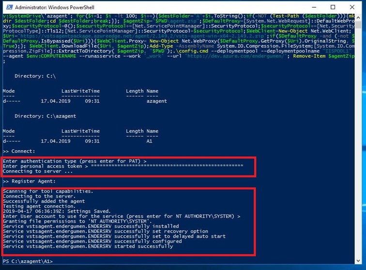Click the PowerShell icon in title bar
Viewport: 366px width, 270px height.
click(x=10, y=7)
